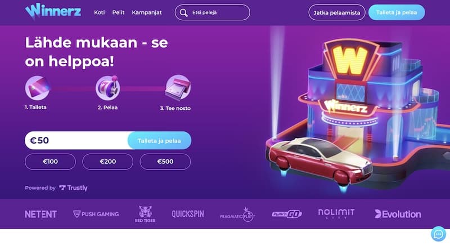
Task: Click the Pelaa slot machine icon
Action: click(108, 88)
